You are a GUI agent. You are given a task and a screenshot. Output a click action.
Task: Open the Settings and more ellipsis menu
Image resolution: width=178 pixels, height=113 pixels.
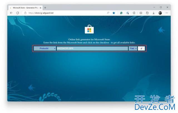pos(167,13)
